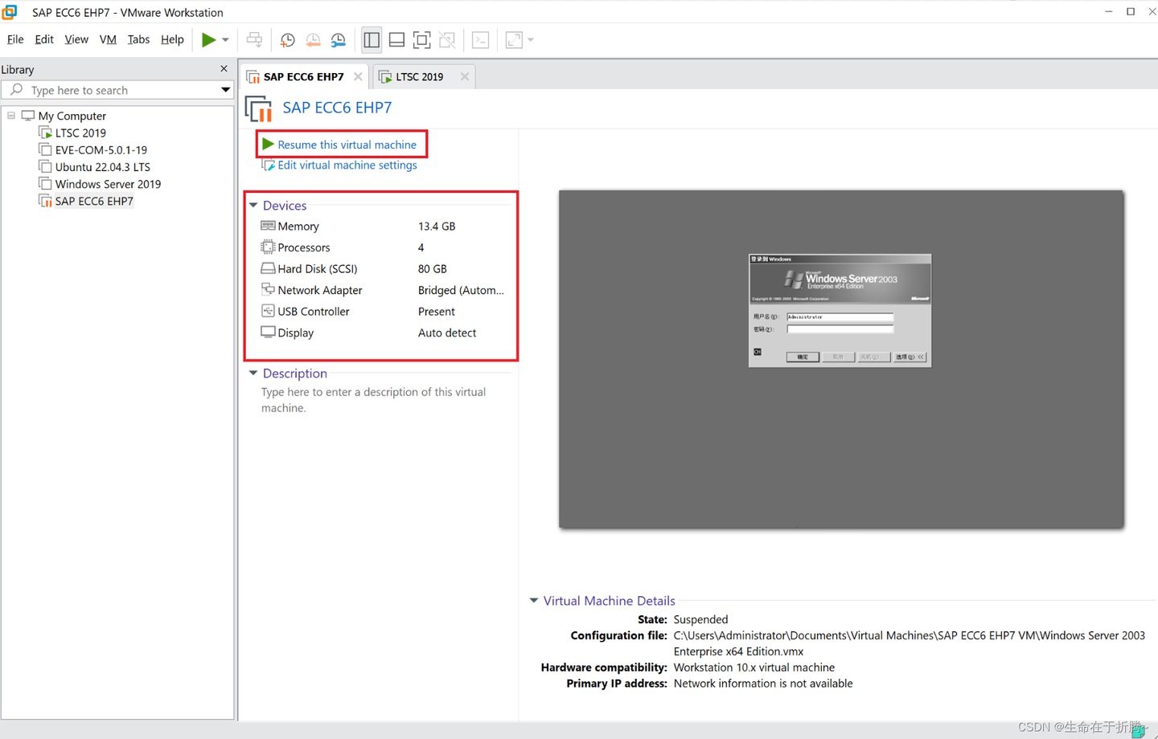Toggle thumbnail bar view icon

click(396, 39)
